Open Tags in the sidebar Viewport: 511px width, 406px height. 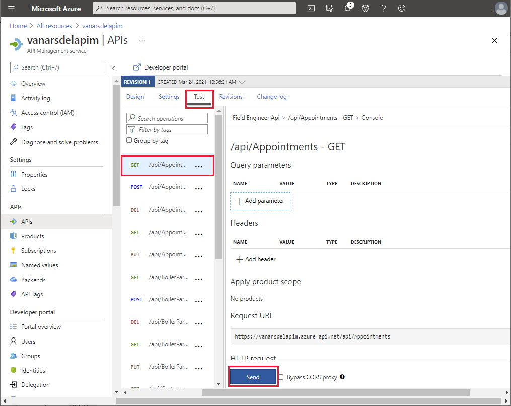[x=27, y=127]
